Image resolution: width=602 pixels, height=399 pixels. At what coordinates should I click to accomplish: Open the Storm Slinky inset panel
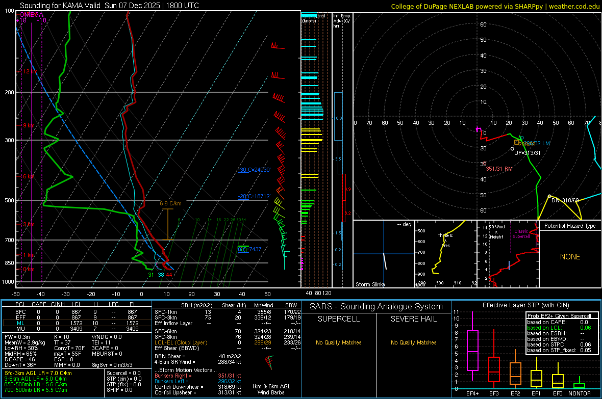384,254
